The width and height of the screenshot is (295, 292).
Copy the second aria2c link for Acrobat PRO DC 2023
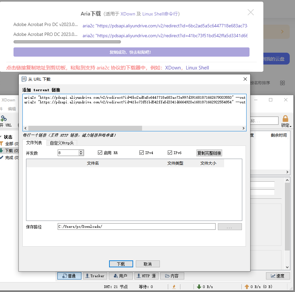[165, 36]
